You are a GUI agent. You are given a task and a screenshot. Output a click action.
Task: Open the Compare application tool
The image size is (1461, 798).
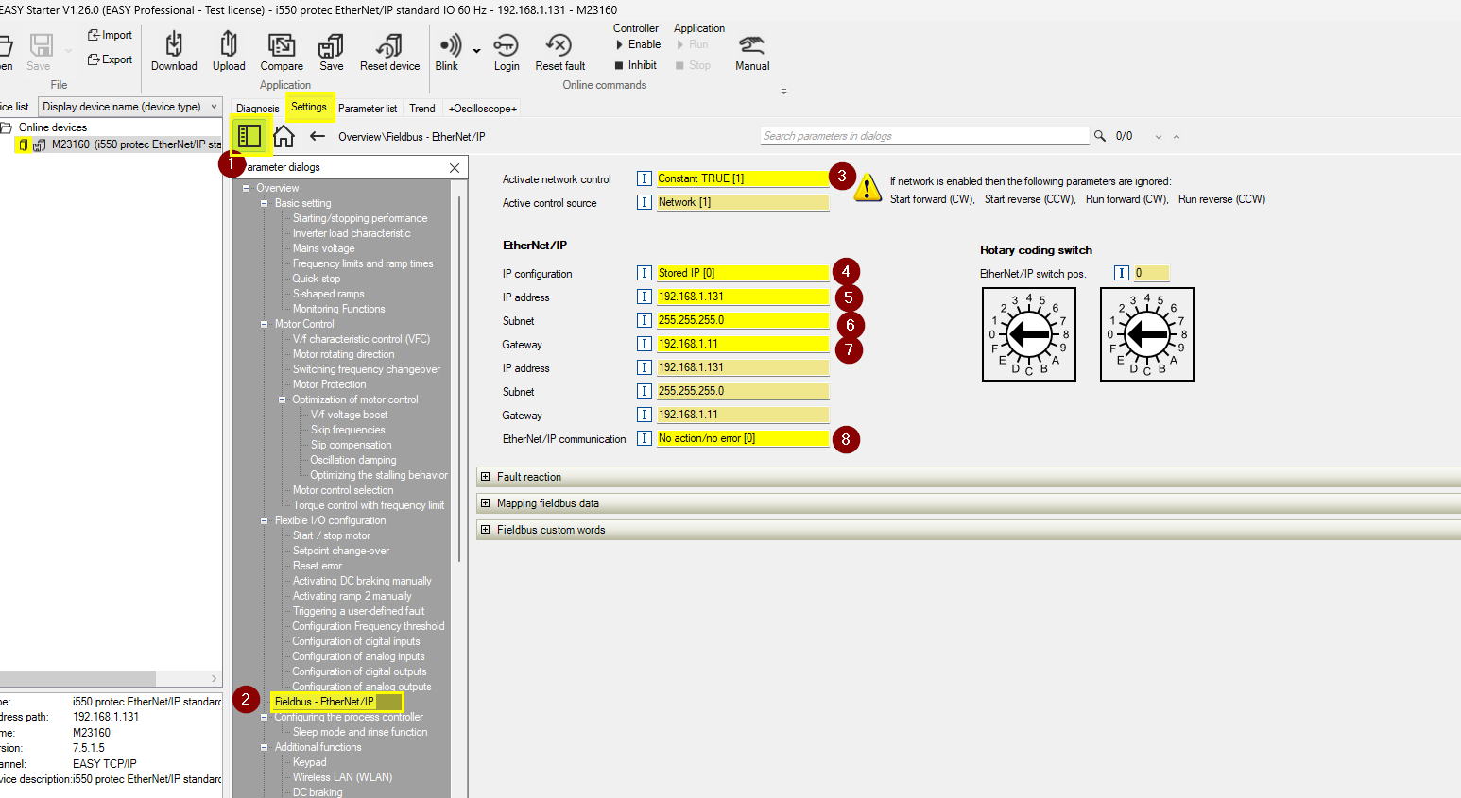pyautogui.click(x=282, y=51)
